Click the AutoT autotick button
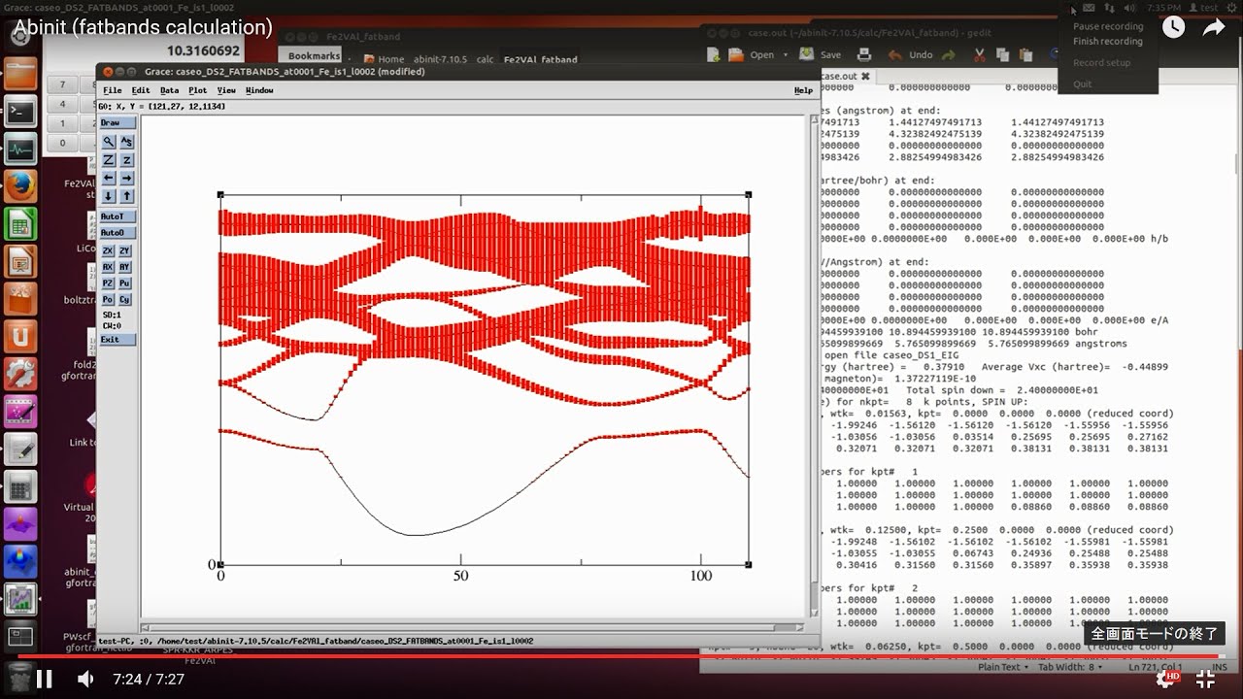The height and width of the screenshot is (699, 1243). coord(118,216)
